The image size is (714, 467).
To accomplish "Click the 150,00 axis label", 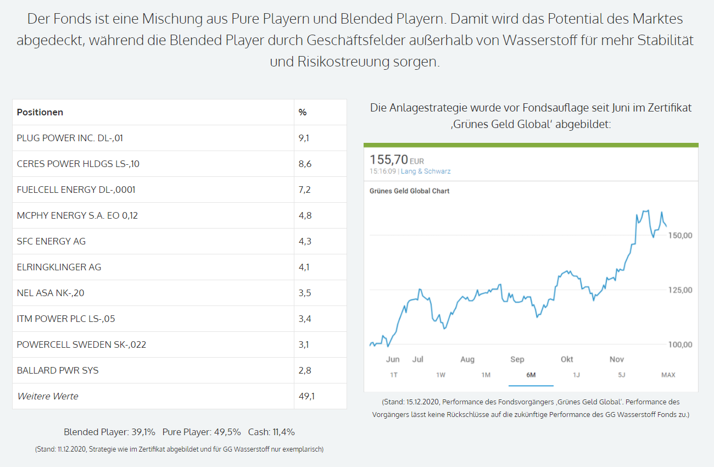I will click(x=680, y=235).
